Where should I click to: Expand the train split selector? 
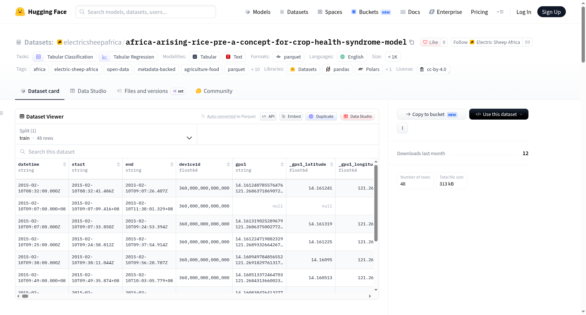(x=106, y=134)
